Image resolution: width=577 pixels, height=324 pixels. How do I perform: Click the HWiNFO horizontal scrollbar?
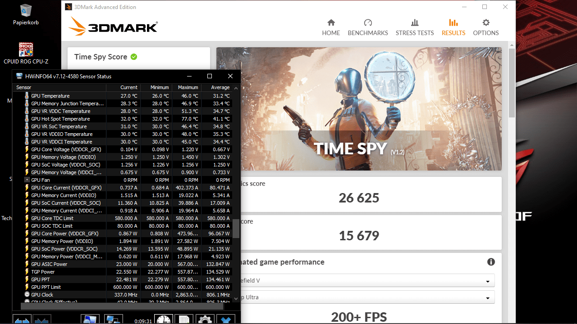click(x=122, y=306)
